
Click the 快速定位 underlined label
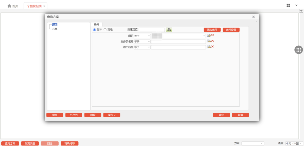click(x=133, y=30)
